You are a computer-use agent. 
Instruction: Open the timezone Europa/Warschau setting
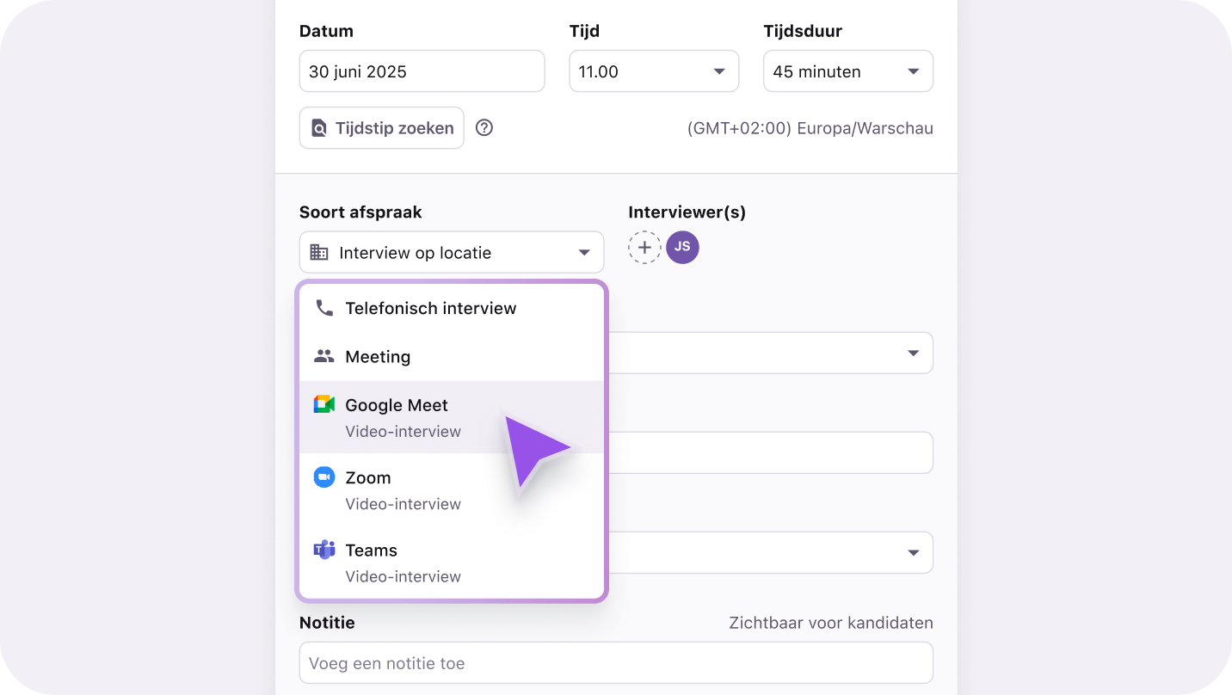click(x=810, y=127)
